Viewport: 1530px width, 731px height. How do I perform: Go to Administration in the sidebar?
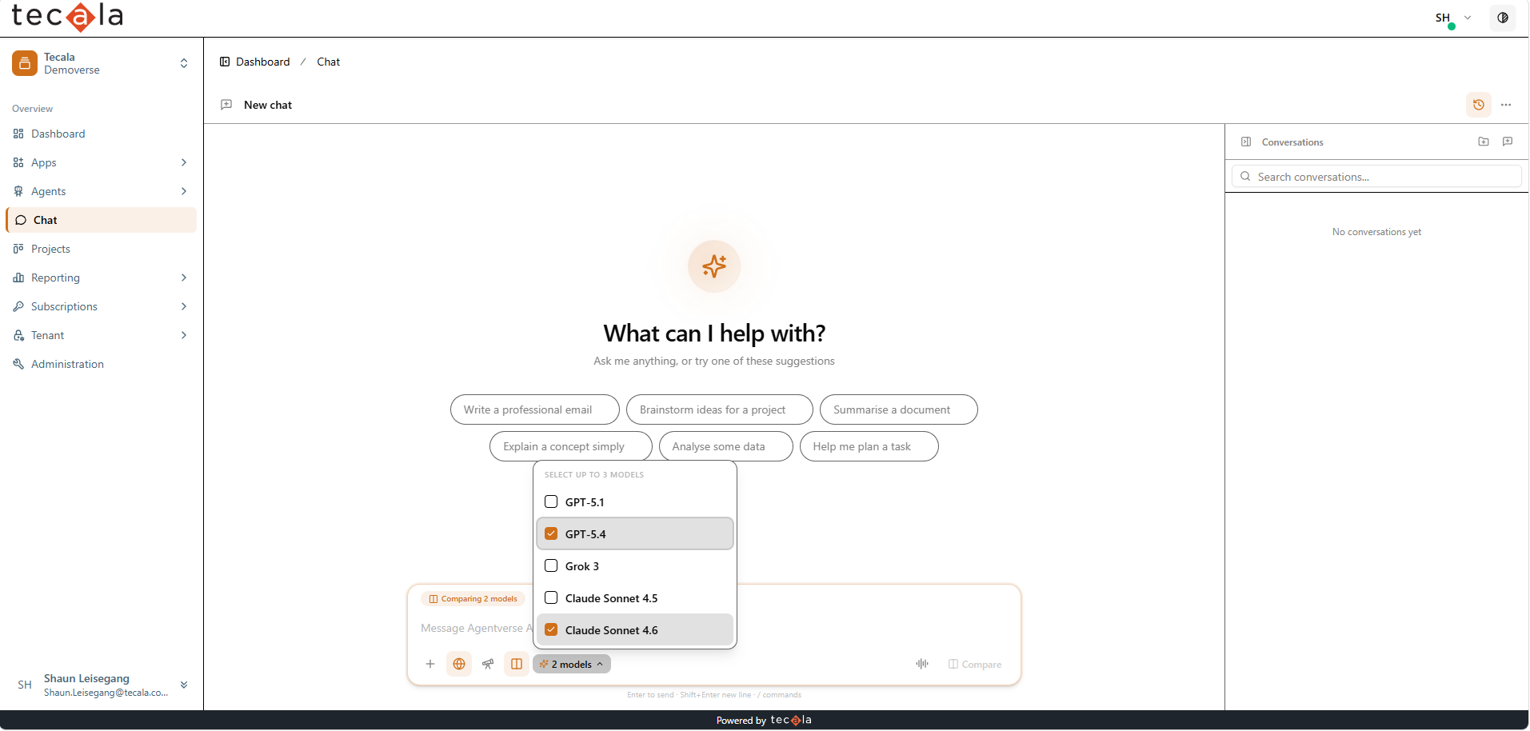(x=102, y=364)
